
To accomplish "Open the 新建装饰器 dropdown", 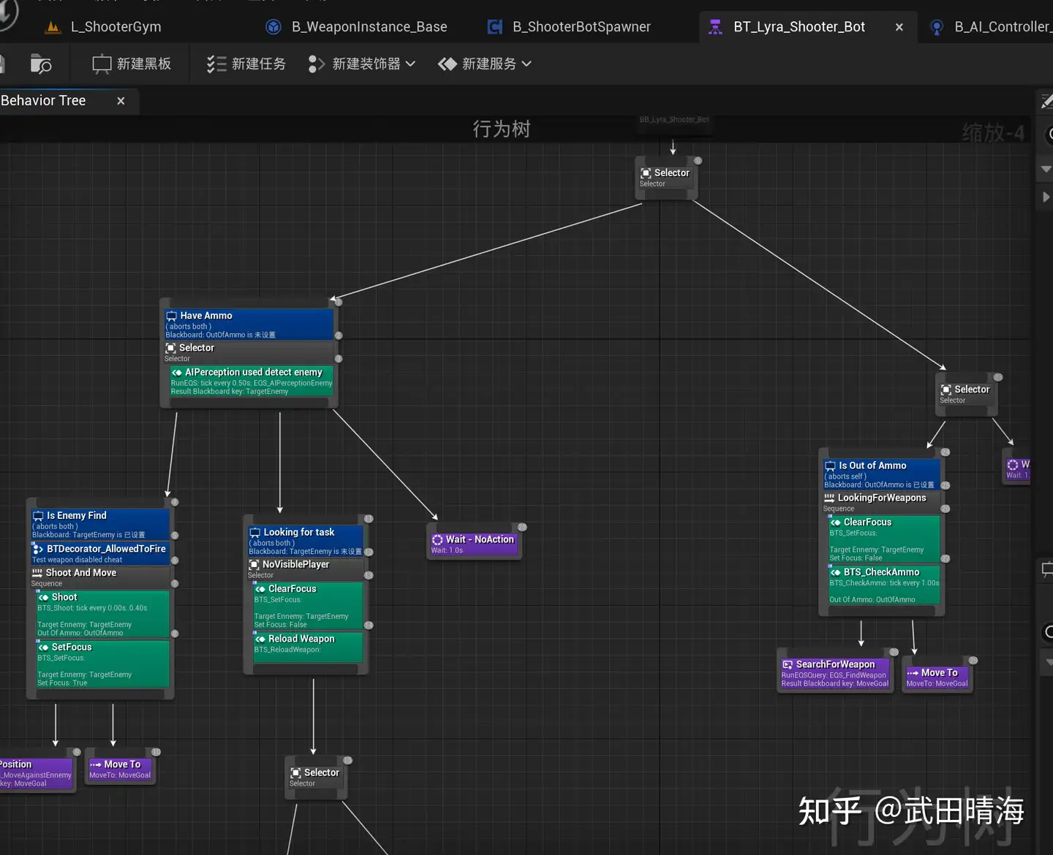I will tap(363, 64).
